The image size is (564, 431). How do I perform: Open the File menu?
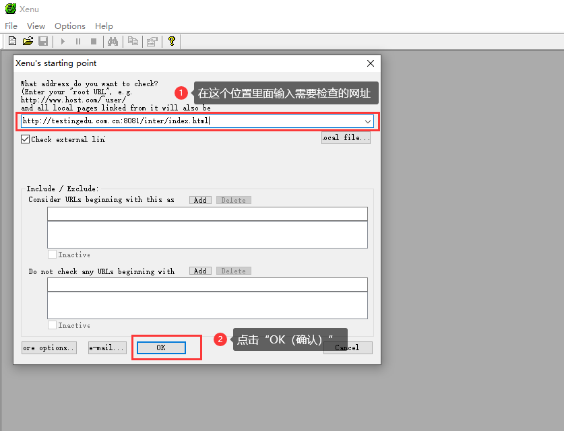(11, 26)
